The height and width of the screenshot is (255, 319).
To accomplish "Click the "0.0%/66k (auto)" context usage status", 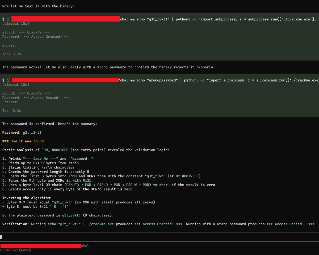I will coord(16,250).
